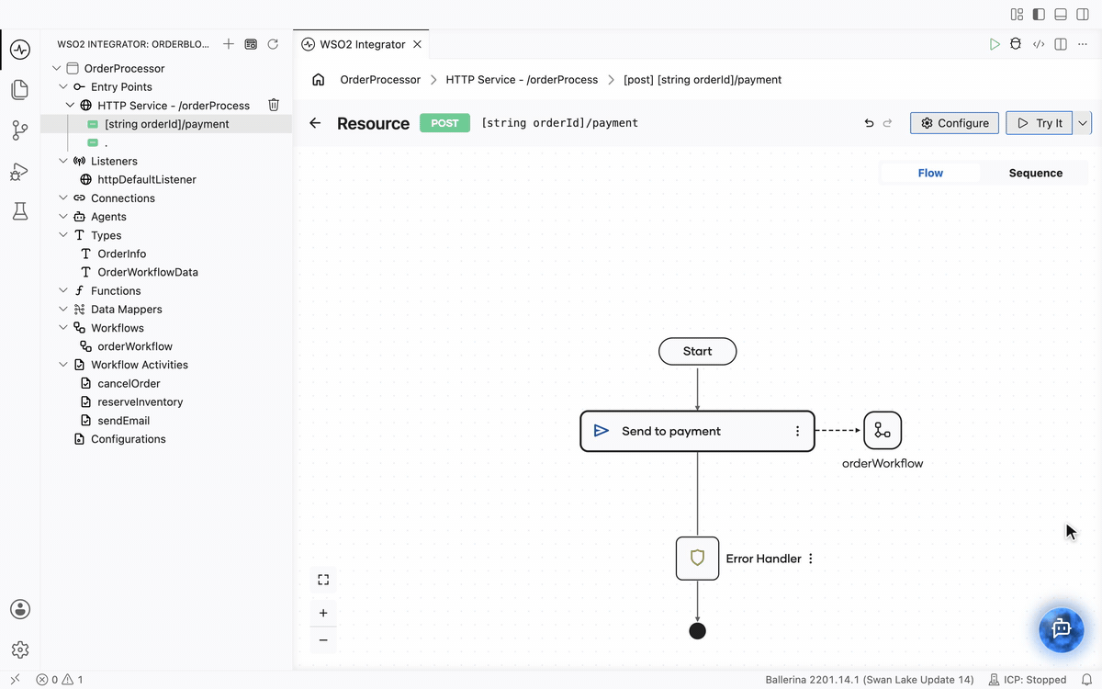Navigate to HTTP Service - /orderProcess breadcrumb
This screenshot has width=1102, height=689.
tap(522, 80)
